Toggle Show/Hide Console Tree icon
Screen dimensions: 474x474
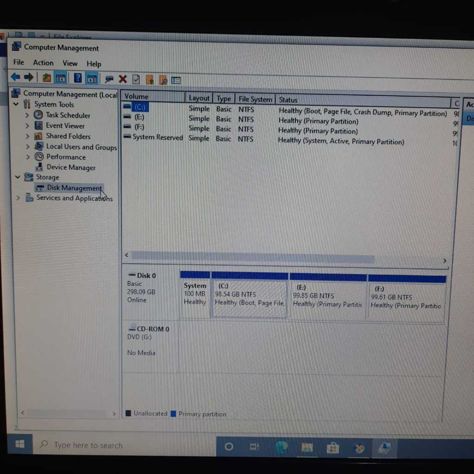[61, 78]
